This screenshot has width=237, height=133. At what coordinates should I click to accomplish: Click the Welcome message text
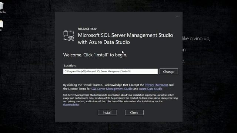click(95, 55)
